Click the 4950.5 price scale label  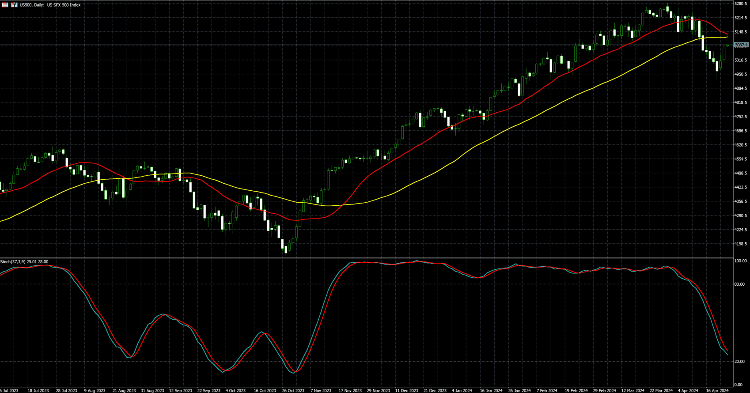pyautogui.click(x=741, y=74)
